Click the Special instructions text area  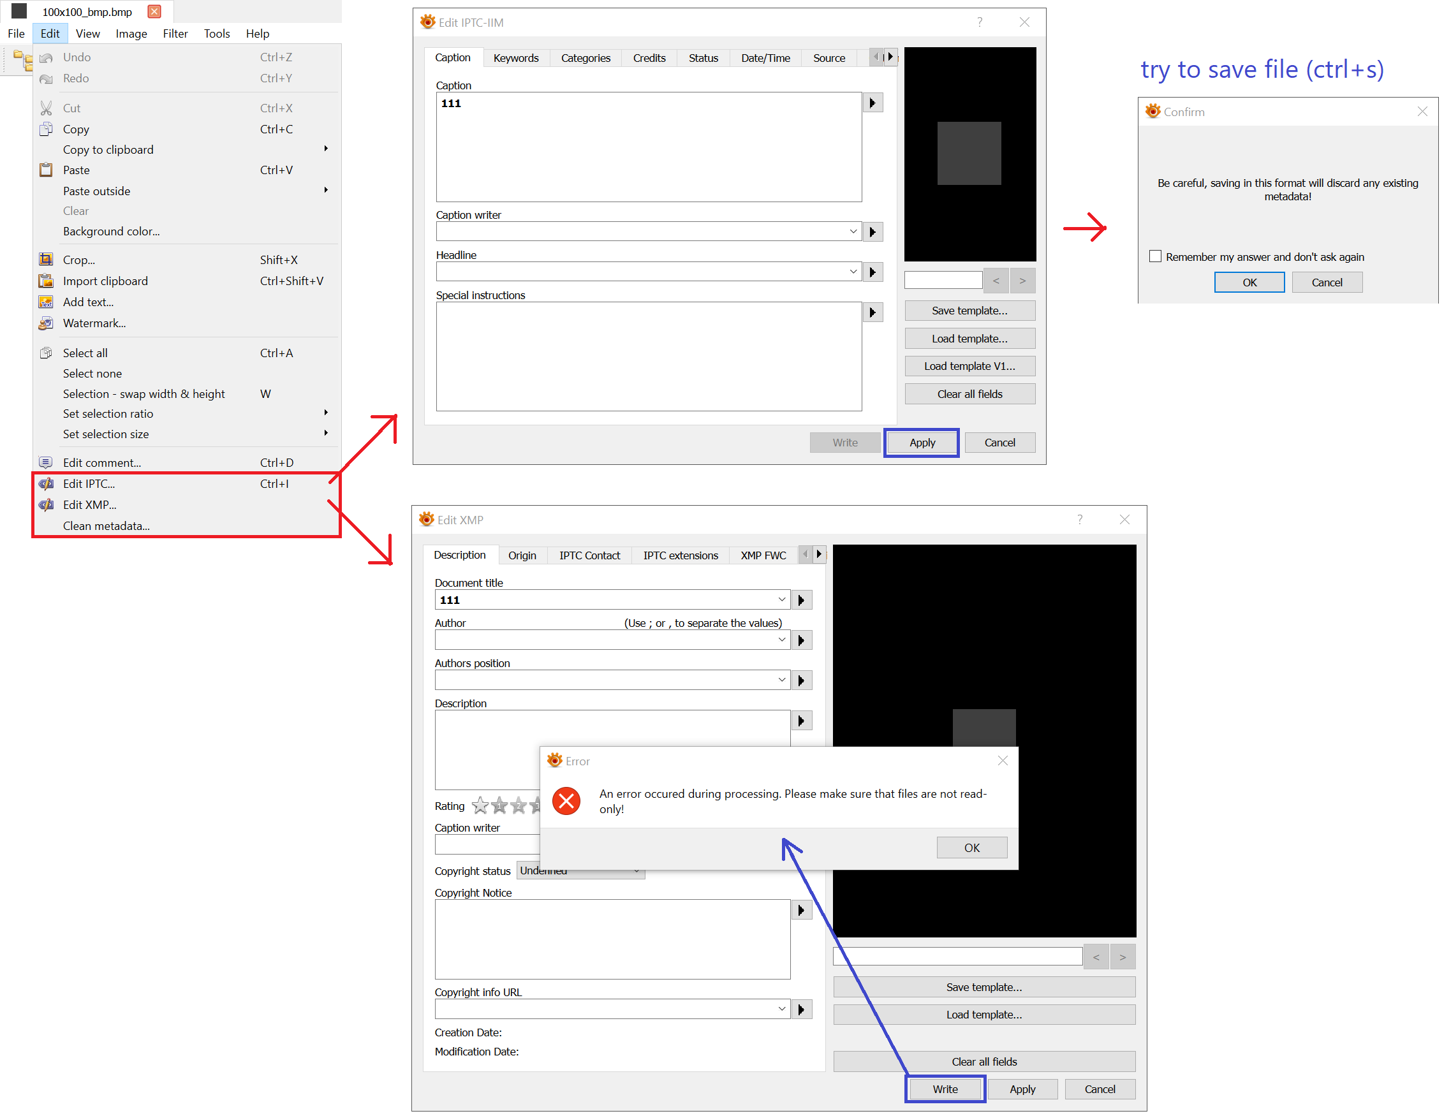(x=649, y=356)
